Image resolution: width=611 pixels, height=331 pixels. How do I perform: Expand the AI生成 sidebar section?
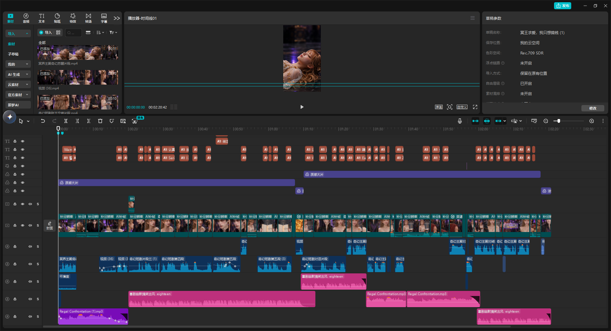pyautogui.click(x=18, y=74)
